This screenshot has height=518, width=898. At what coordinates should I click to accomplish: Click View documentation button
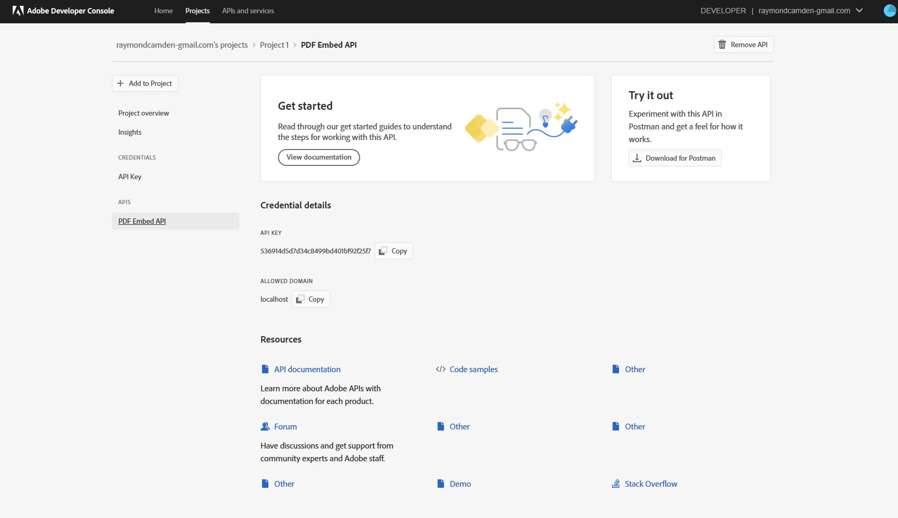pyautogui.click(x=319, y=157)
